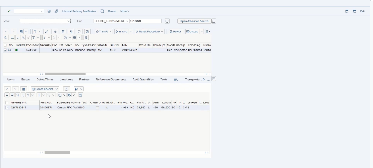373x168 pixels.
Task: Toggle the Cross-D HU checkbox in HU row
Action: point(97,108)
